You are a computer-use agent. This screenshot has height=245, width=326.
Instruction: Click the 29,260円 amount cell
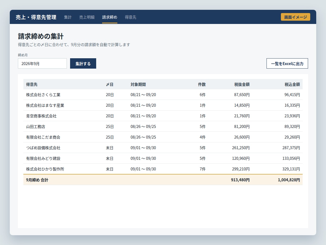292,137
